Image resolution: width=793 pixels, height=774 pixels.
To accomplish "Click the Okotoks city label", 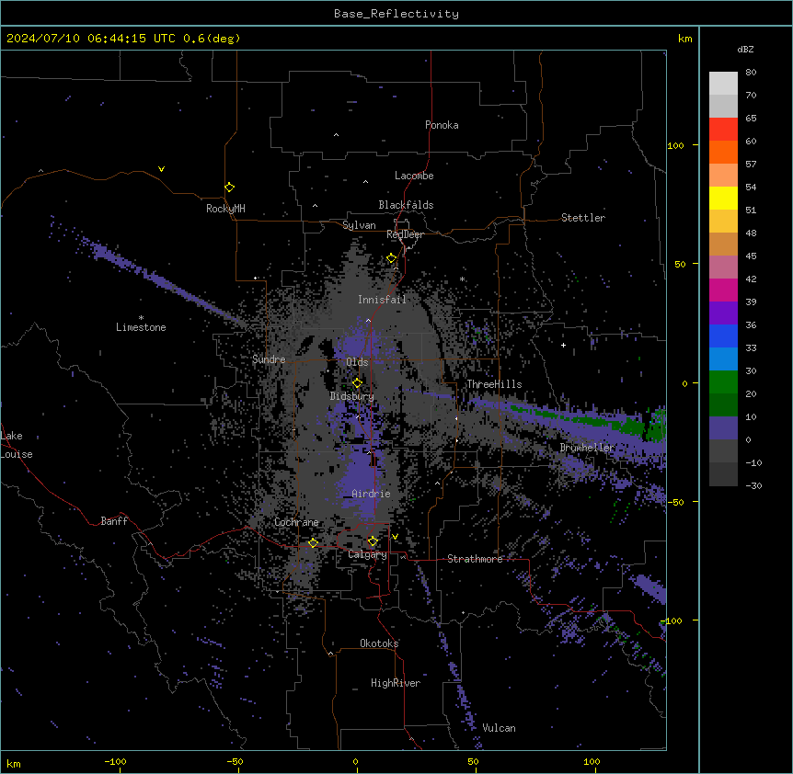I will 379,643.
